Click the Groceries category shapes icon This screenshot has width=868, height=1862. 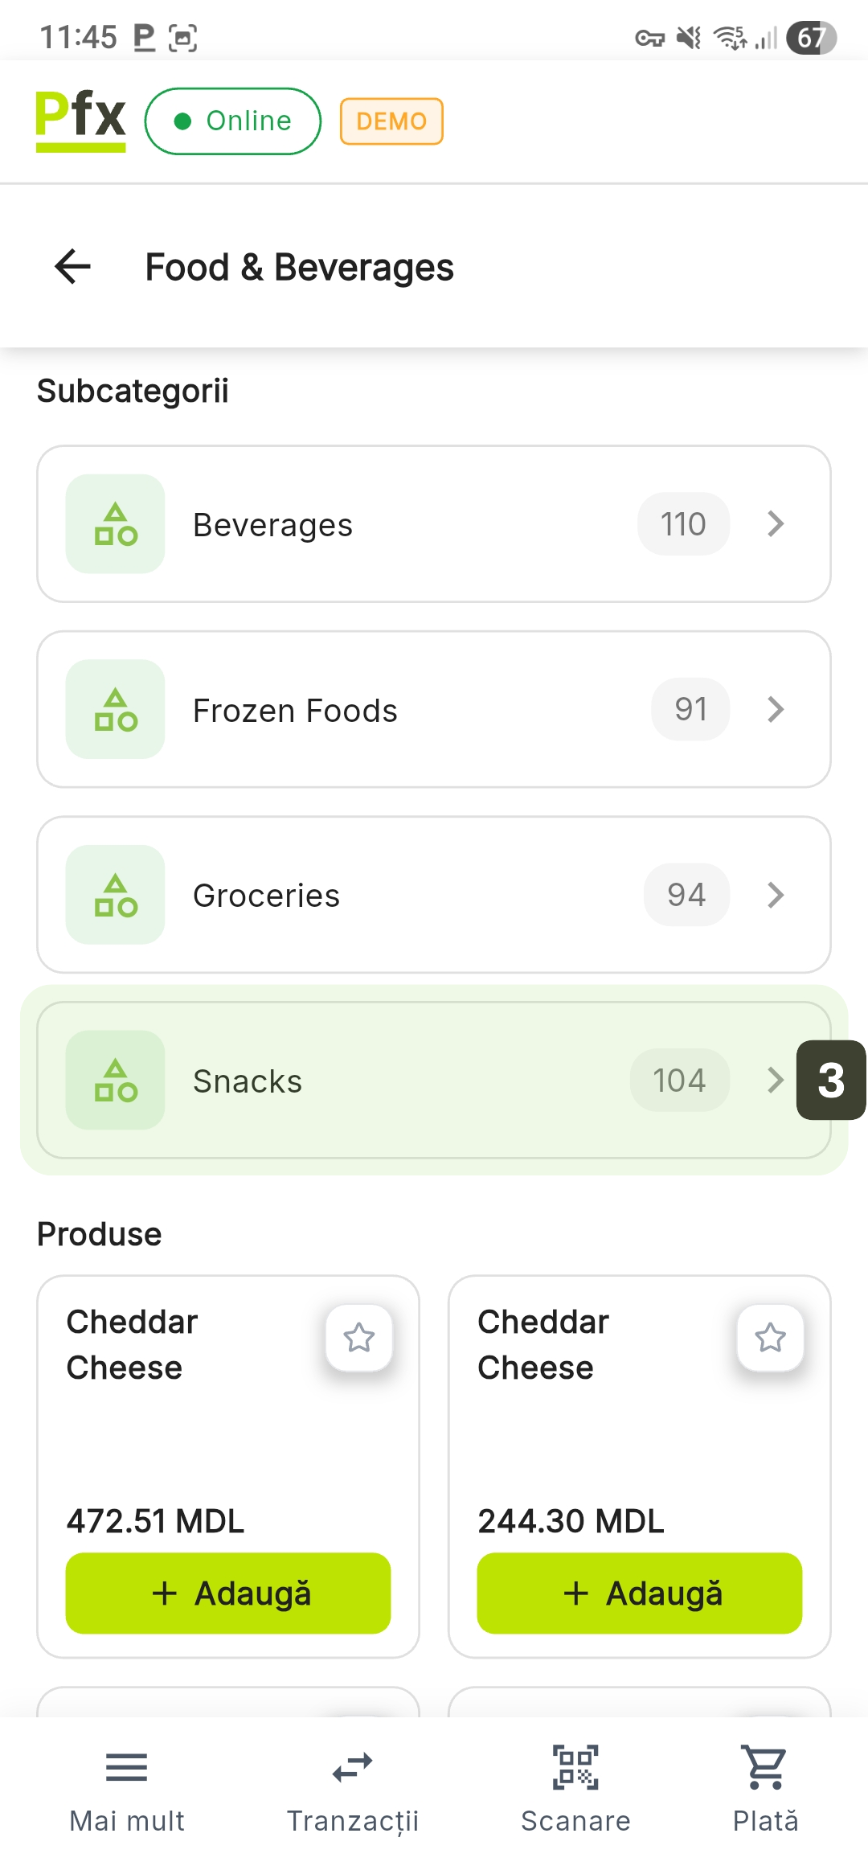click(116, 895)
